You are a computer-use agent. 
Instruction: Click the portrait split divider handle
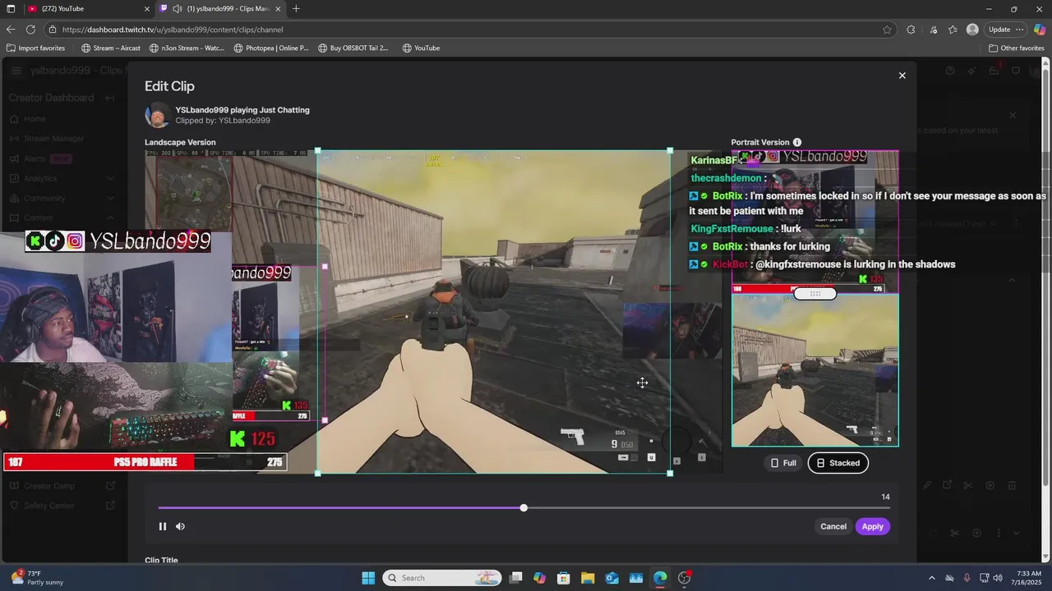(x=814, y=294)
